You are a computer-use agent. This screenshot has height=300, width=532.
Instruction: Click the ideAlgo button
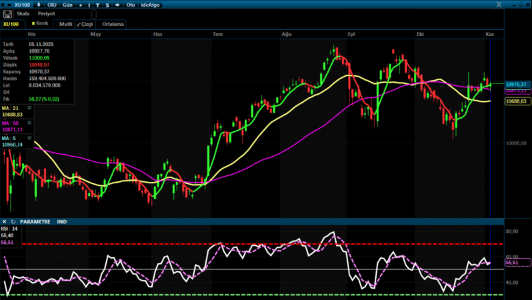(151, 5)
